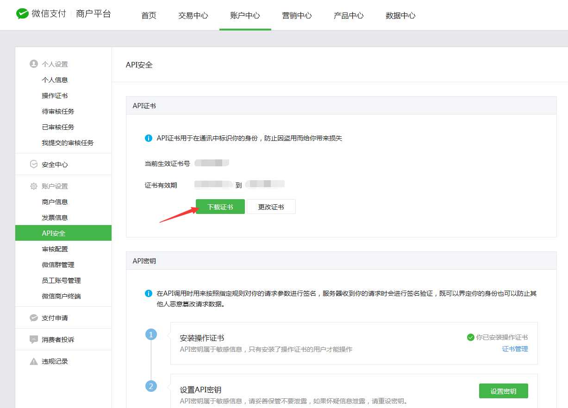The image size is (568, 408).
Task: Click the 账户设置 section header
Action: (x=55, y=186)
